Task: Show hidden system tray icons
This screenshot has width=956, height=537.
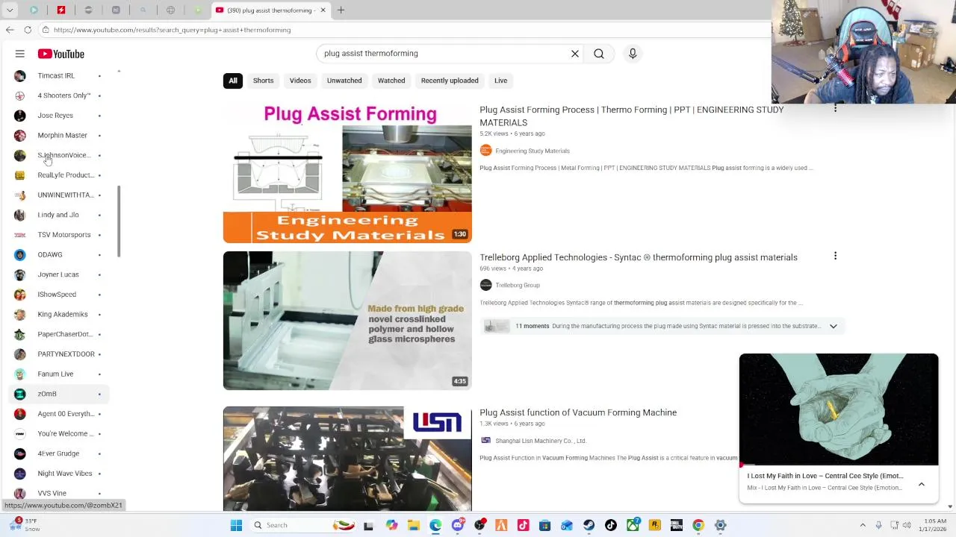Action: (x=863, y=525)
